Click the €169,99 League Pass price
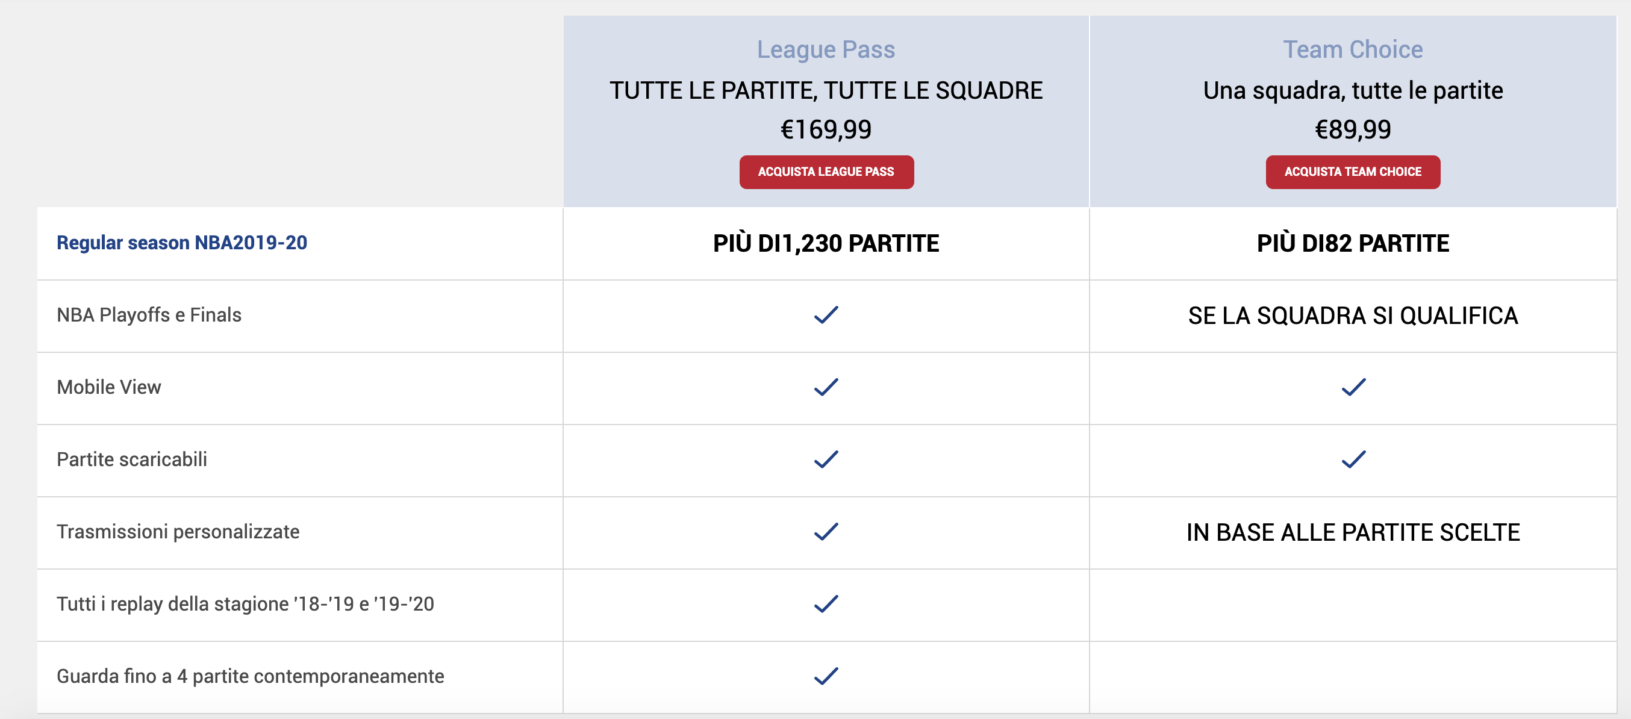1631x719 pixels. point(826,129)
